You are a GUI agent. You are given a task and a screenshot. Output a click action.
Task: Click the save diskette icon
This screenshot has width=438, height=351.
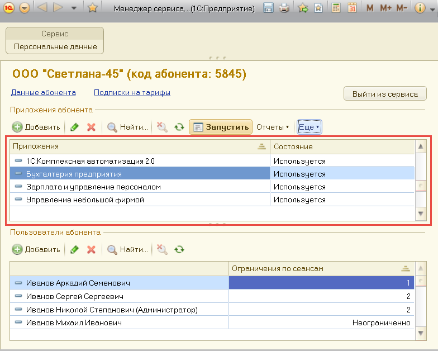click(268, 8)
